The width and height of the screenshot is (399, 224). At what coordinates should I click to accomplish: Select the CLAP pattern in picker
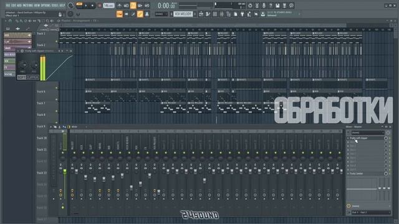(17, 42)
